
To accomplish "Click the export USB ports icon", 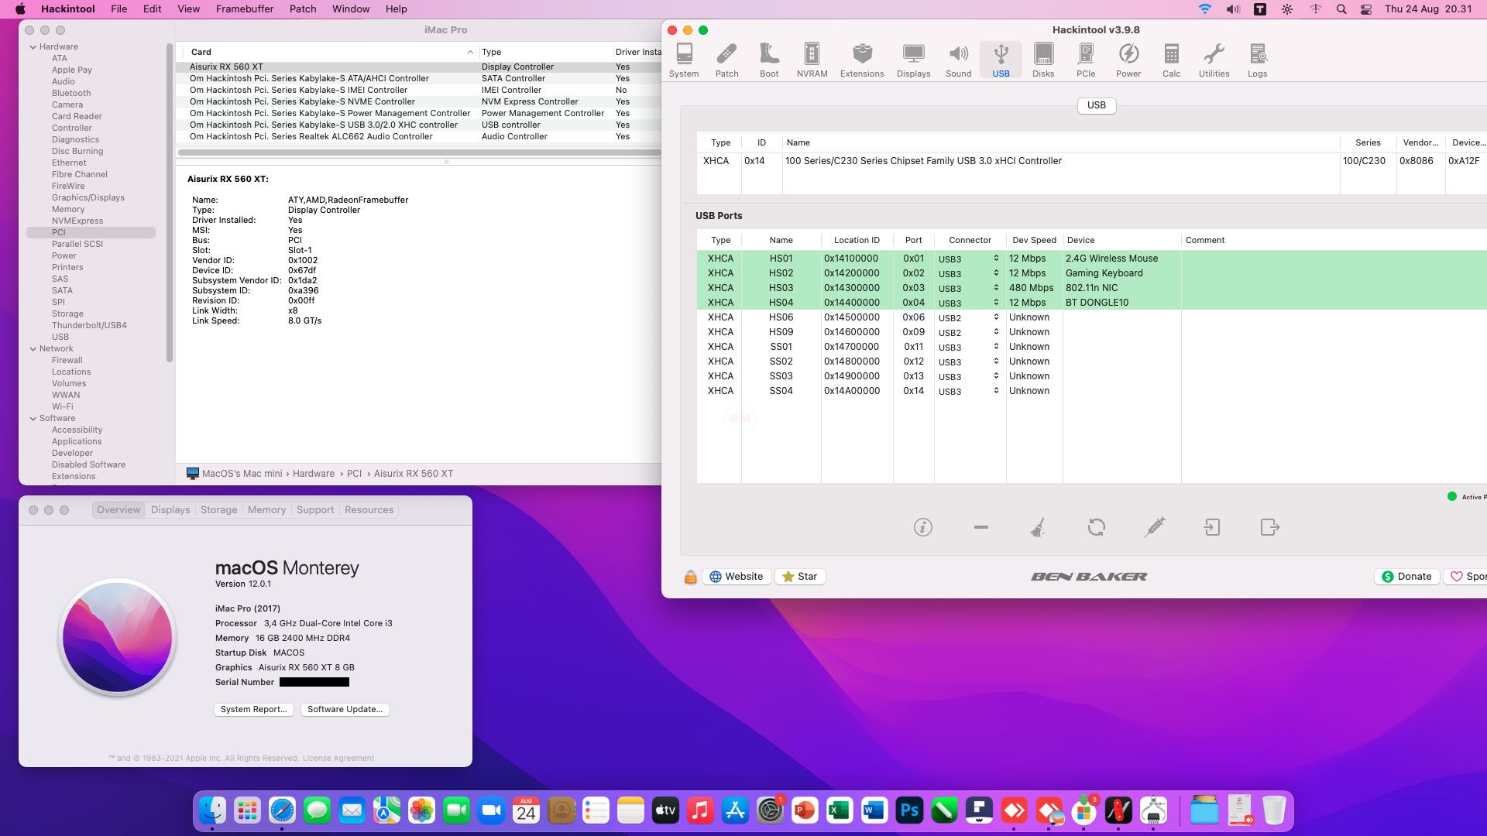I will point(1270,527).
